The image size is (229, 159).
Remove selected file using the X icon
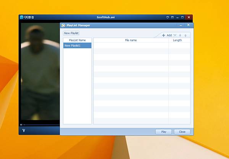175,35
